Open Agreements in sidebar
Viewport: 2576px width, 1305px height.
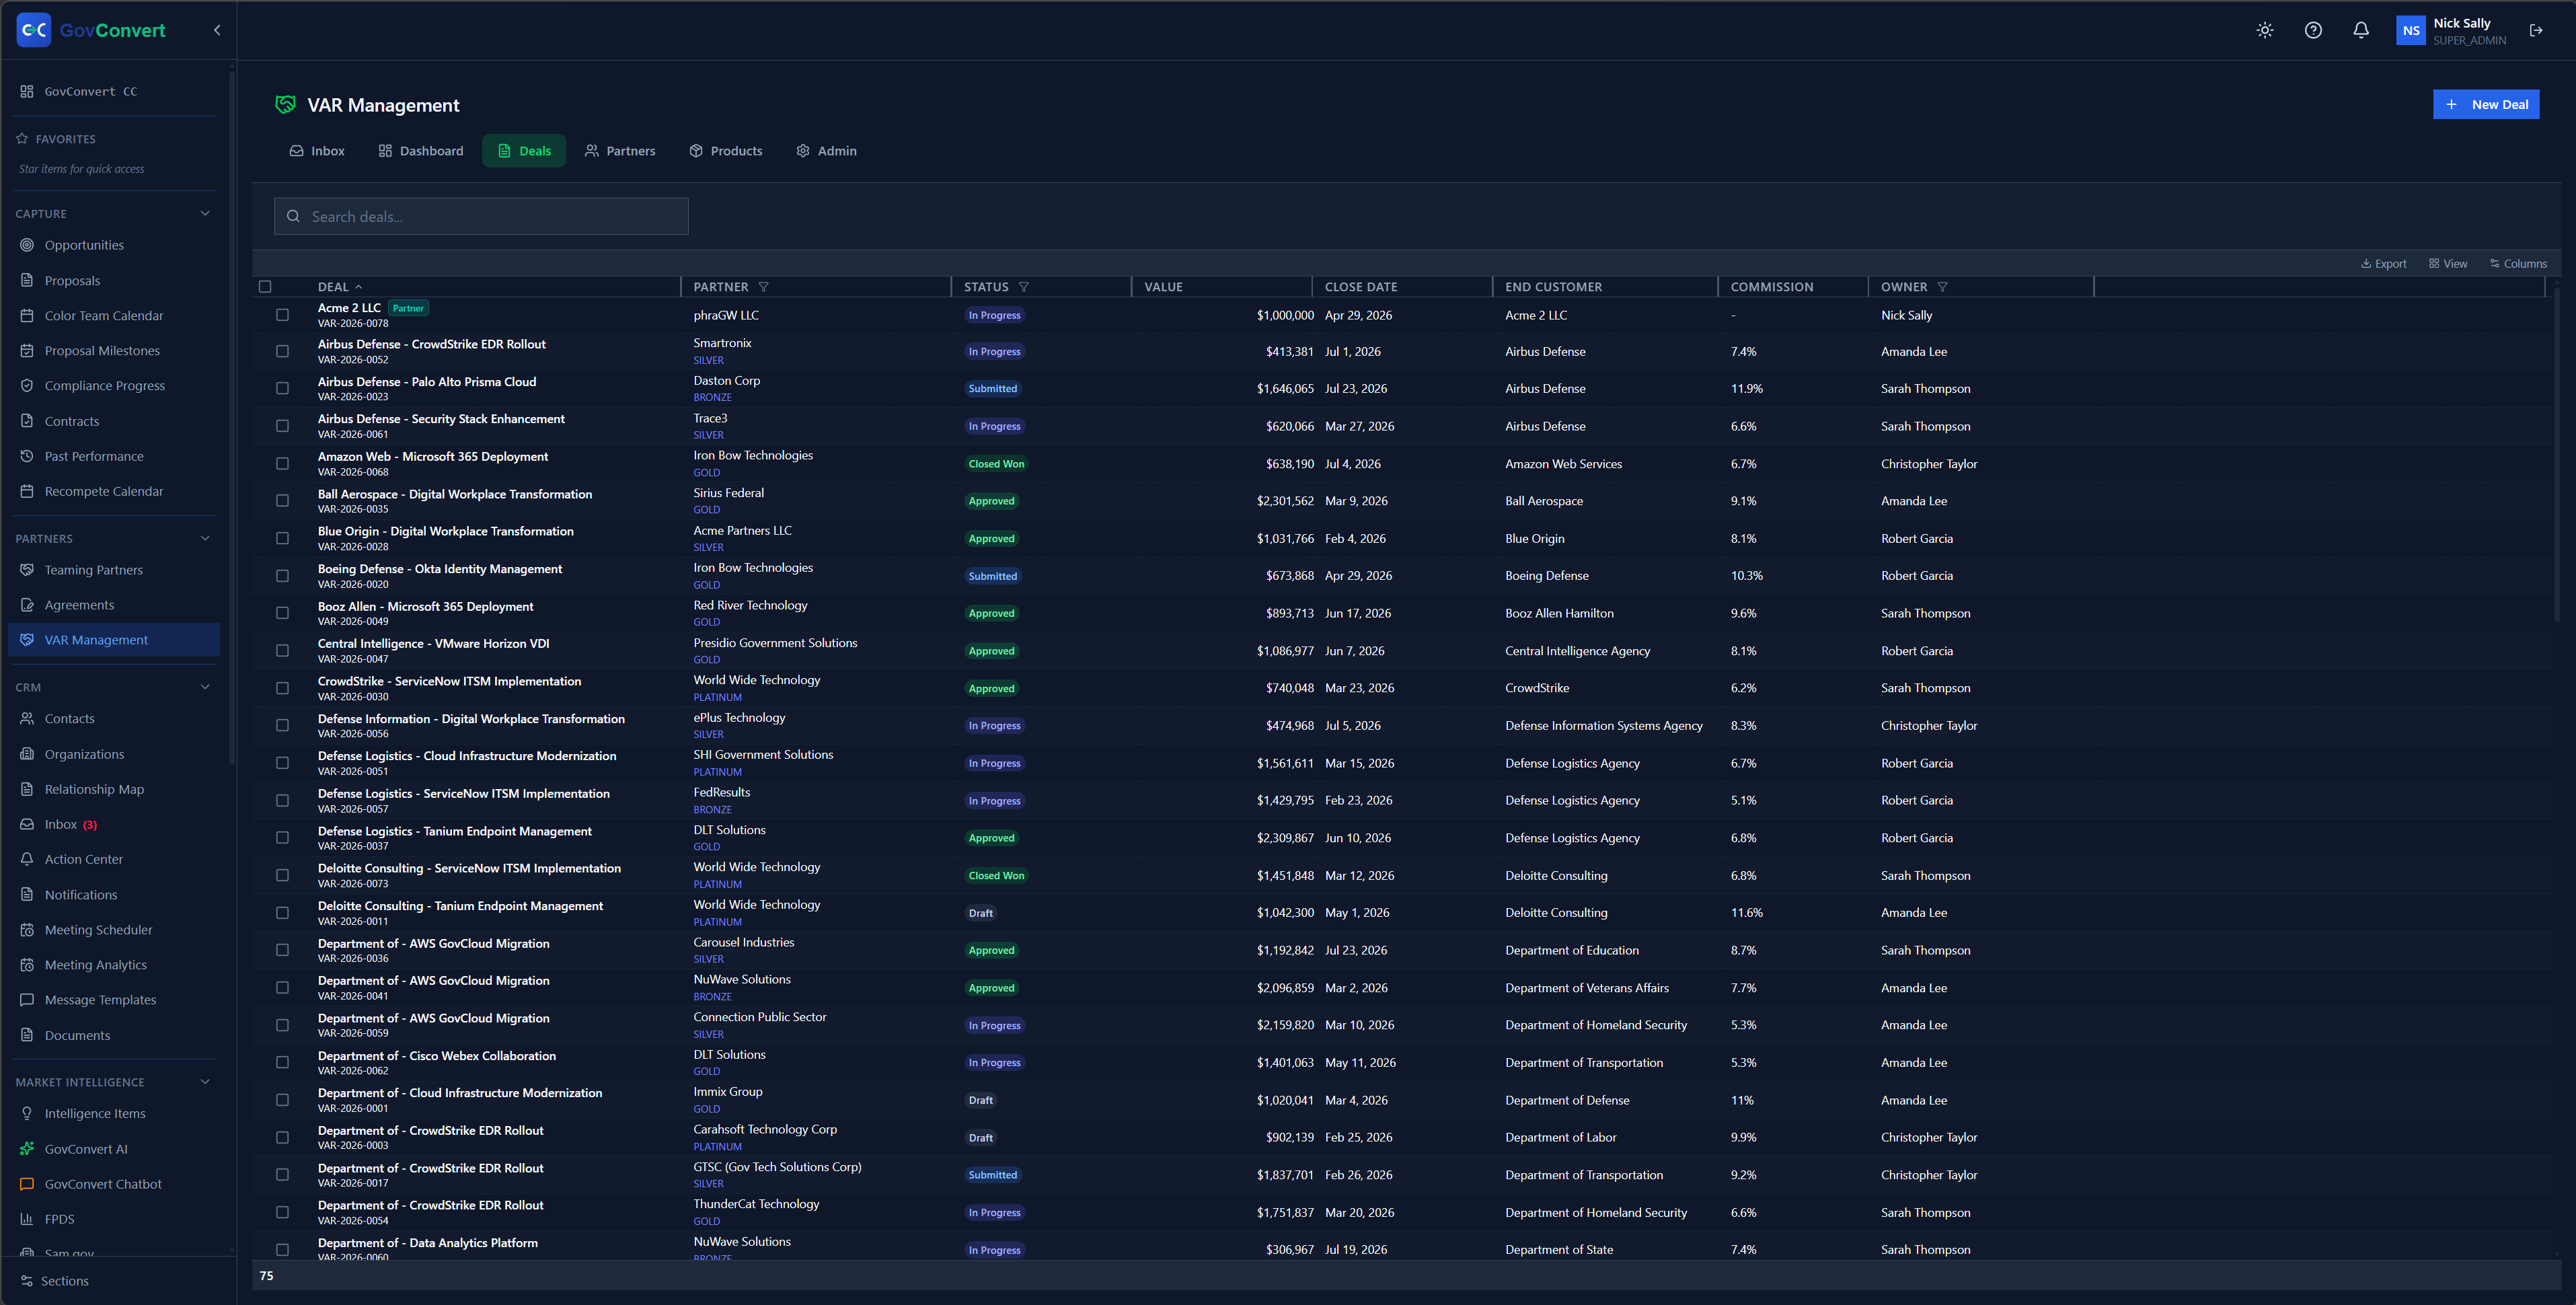click(x=79, y=605)
